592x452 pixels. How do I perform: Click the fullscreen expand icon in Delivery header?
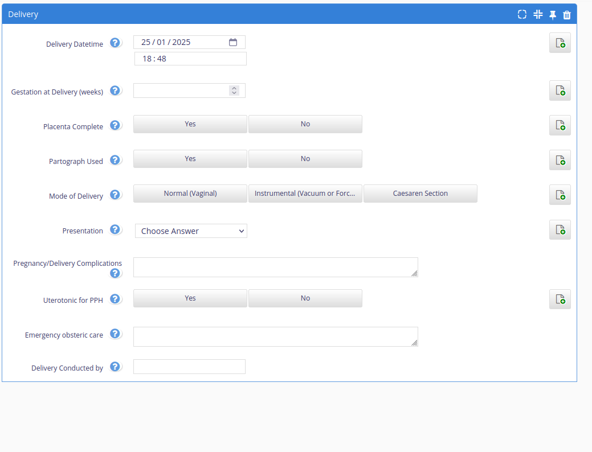coord(522,14)
